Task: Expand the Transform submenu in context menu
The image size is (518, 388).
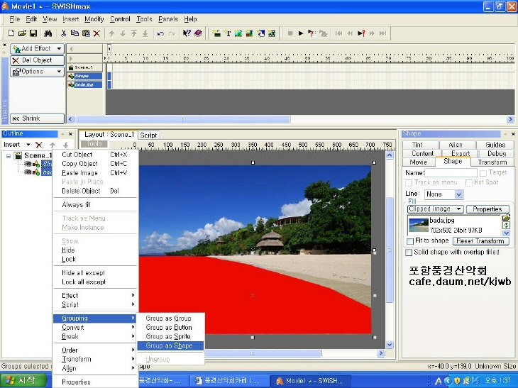Action: pyautogui.click(x=96, y=359)
